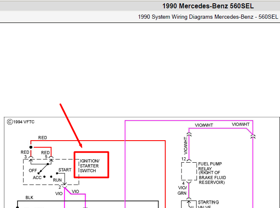280x208 pixels.
Task: Click the RED wire splice dot
Action: pyautogui.click(x=31, y=147)
